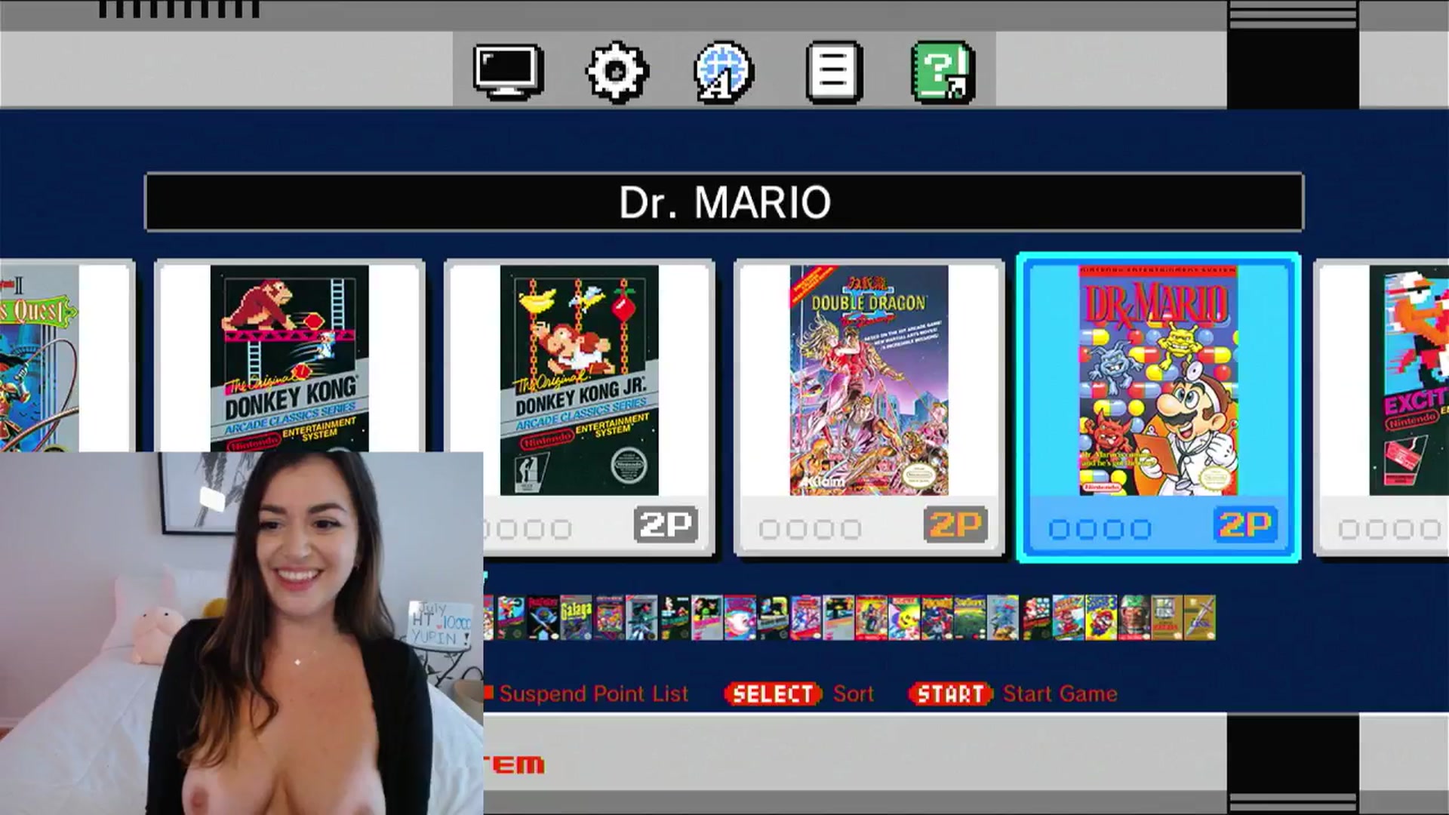Jump to Metroid in the thumbnail strip
Image resolution: width=1449 pixels, height=815 pixels.
840,618
